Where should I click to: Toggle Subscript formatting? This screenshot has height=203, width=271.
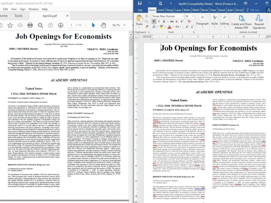click(x=177, y=21)
